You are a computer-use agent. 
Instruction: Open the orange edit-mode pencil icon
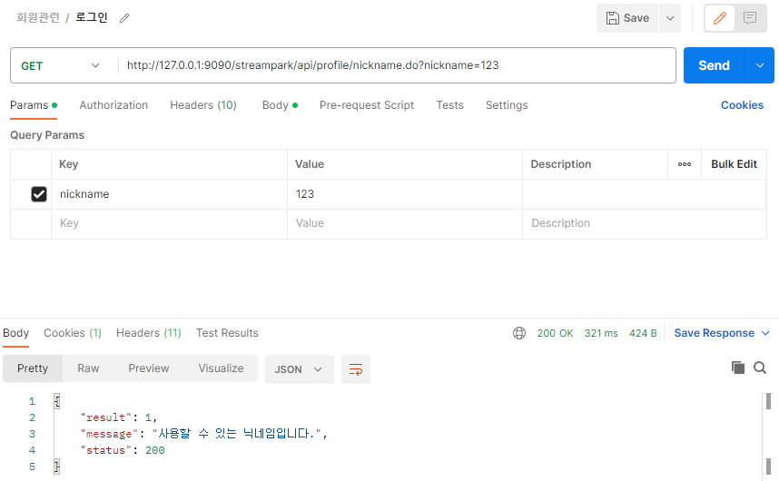pyautogui.click(x=719, y=18)
